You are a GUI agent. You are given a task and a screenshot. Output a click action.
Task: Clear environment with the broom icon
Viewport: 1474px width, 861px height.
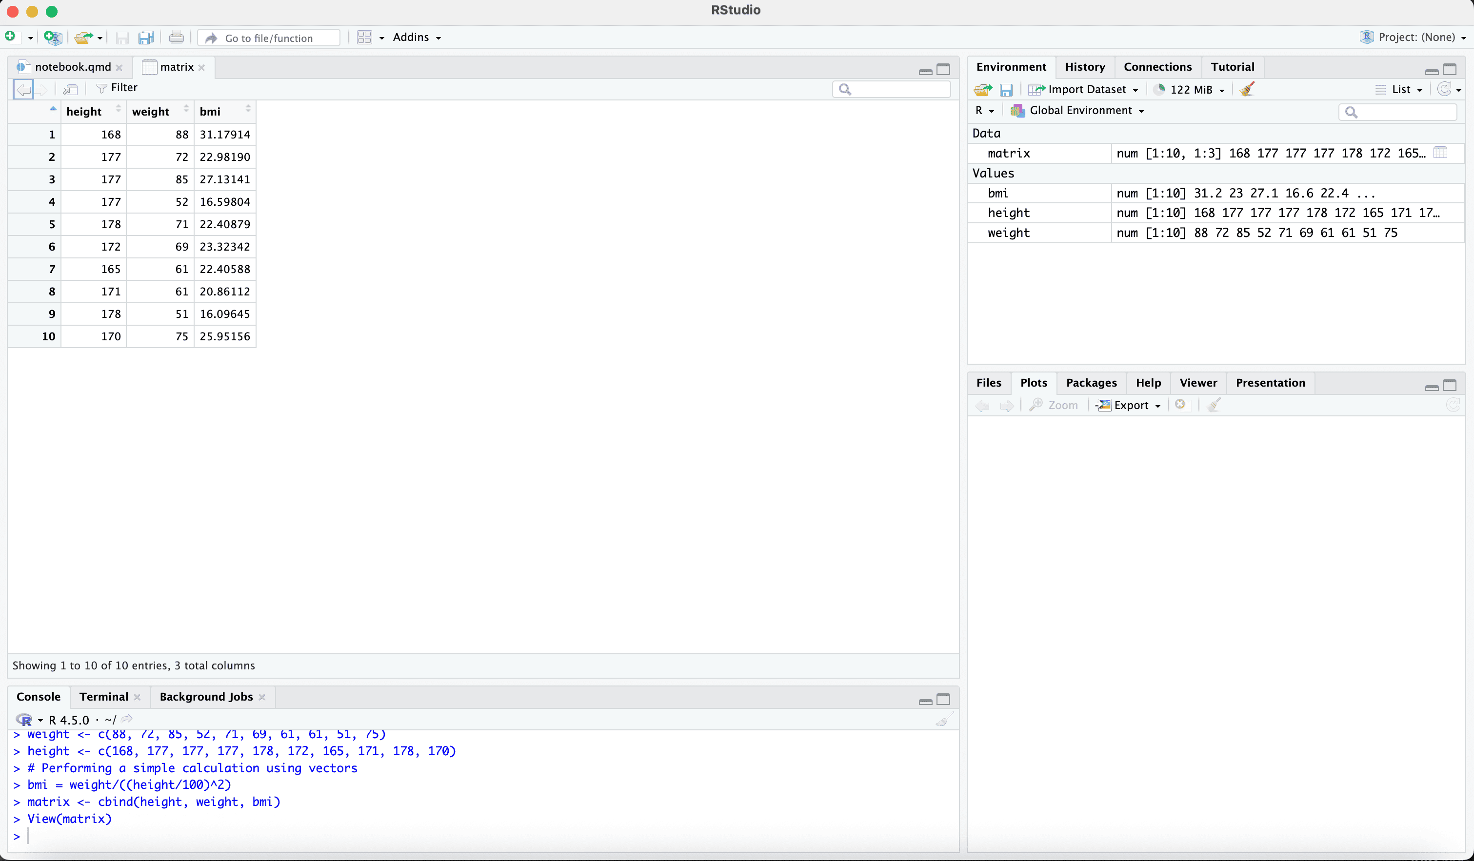(1247, 89)
